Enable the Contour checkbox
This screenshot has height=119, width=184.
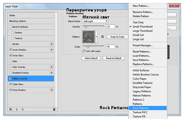tap(13, 33)
